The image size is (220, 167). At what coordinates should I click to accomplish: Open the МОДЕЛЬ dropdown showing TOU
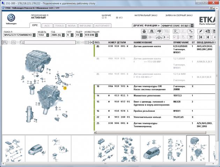48,35
